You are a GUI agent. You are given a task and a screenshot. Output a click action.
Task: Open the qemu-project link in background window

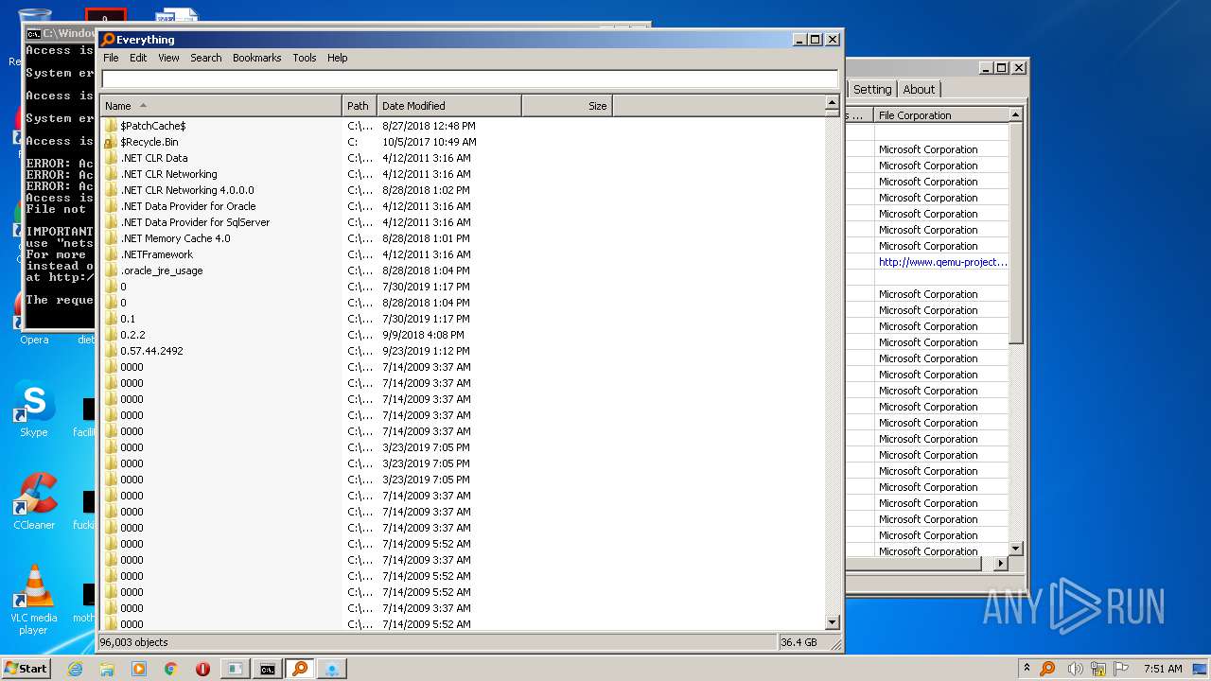click(x=942, y=262)
